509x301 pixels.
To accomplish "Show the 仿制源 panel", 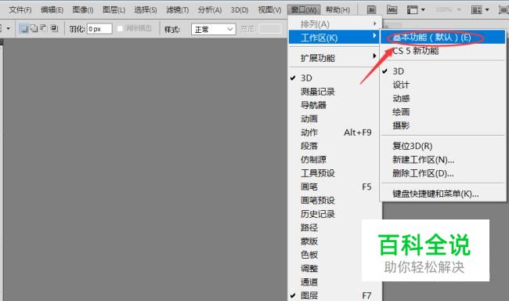I will pyautogui.click(x=334, y=160).
